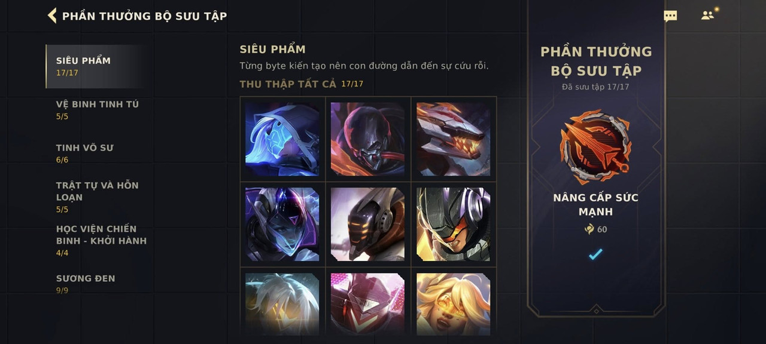Select the purple lightning-masked skin icon
Screen dimensions: 766x344
click(282, 225)
